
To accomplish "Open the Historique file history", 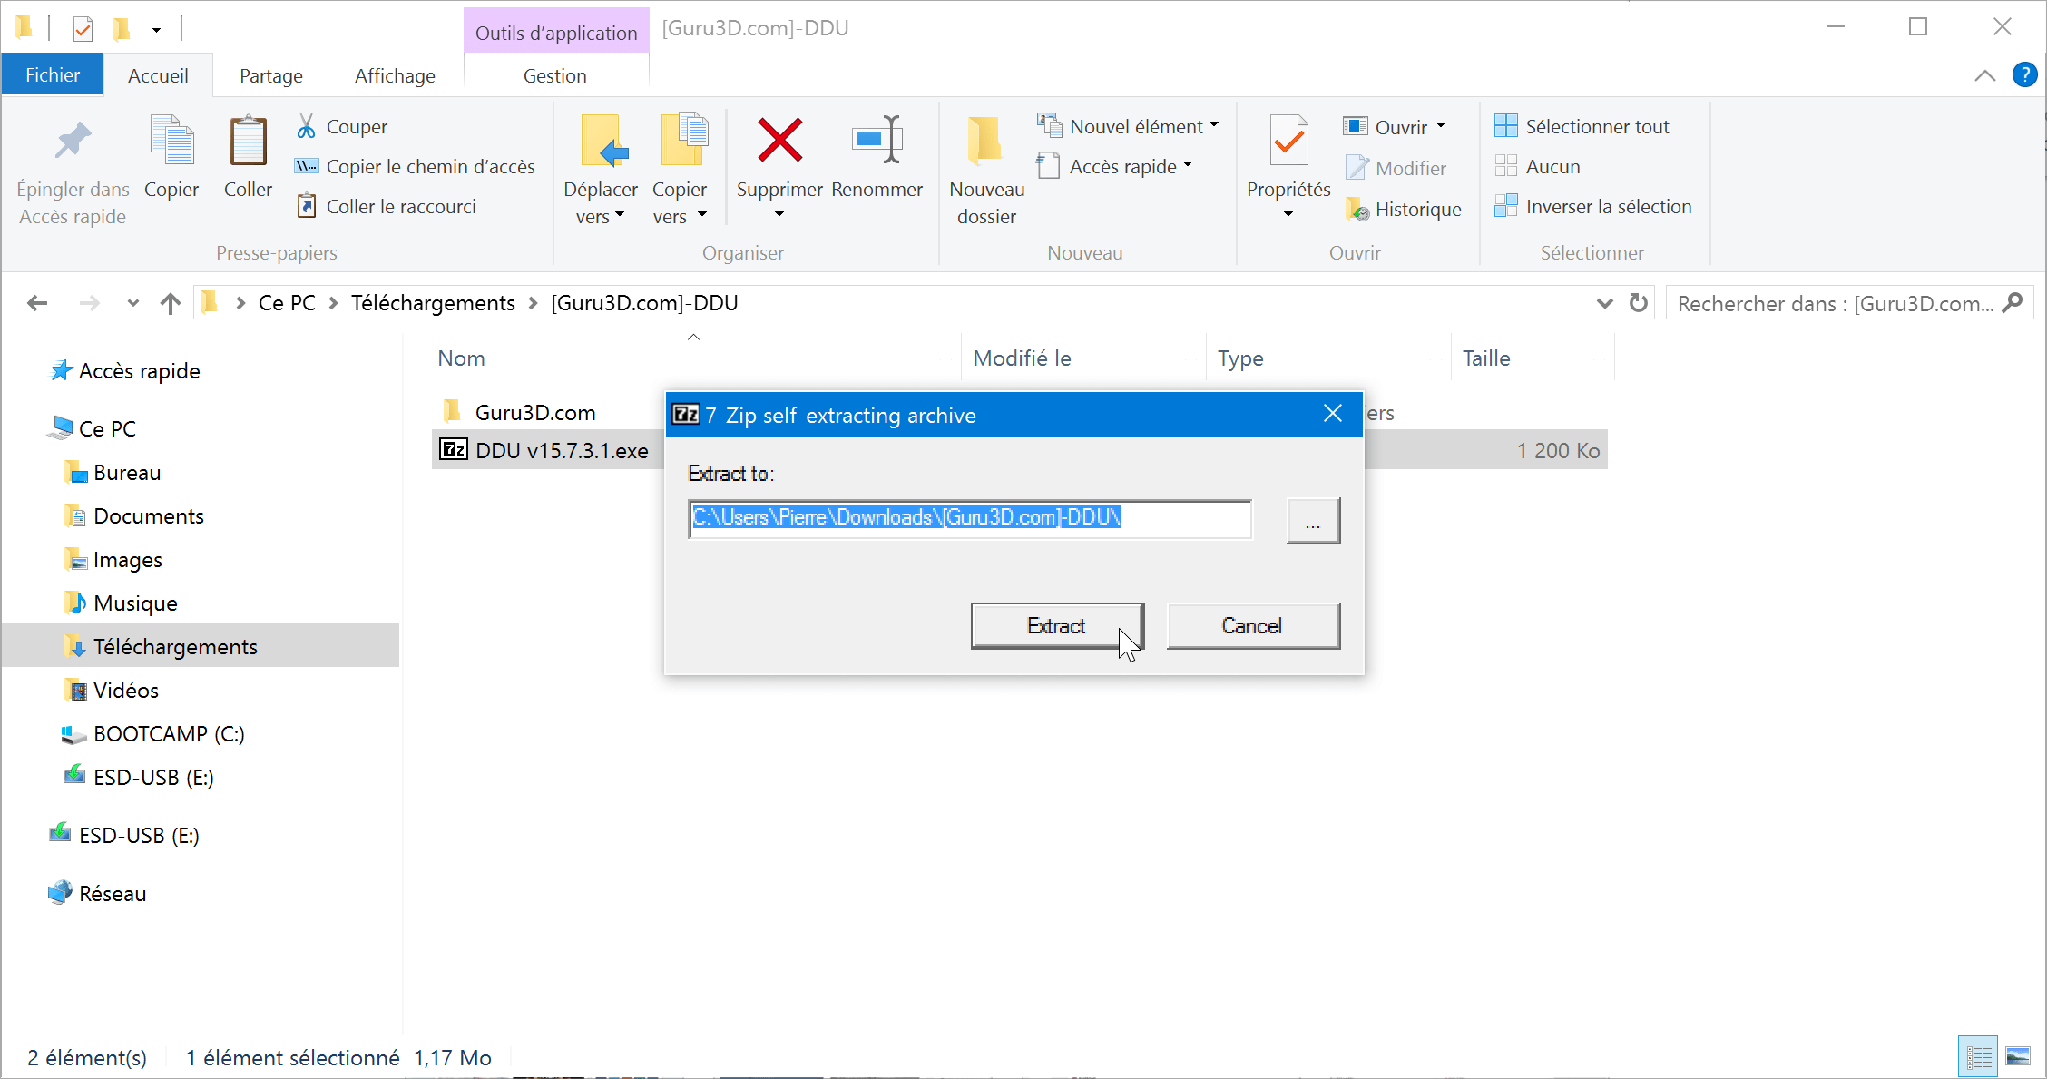I will (x=1403, y=210).
